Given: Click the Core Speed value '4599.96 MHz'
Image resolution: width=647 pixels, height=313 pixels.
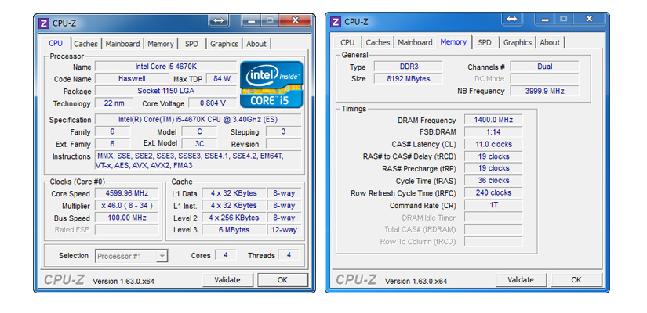Looking at the screenshot, I should (127, 193).
